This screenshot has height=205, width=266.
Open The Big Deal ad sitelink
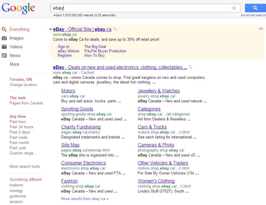point(95,47)
